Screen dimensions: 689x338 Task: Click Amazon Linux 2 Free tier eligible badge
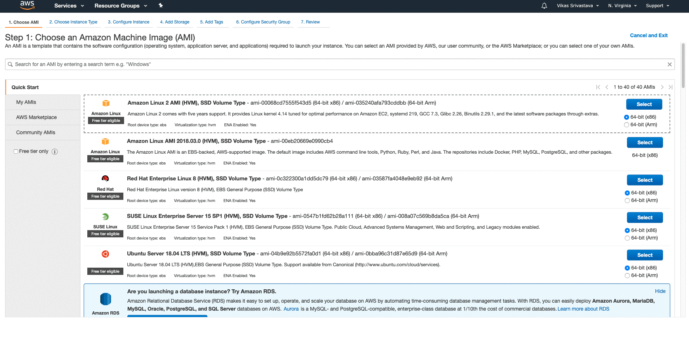coord(106,120)
